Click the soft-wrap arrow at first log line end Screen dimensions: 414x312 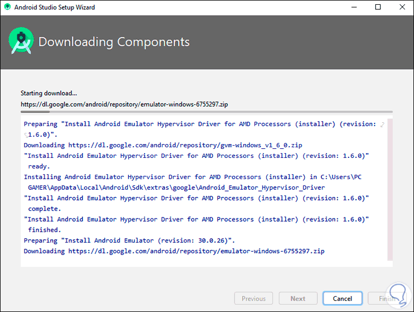point(382,124)
